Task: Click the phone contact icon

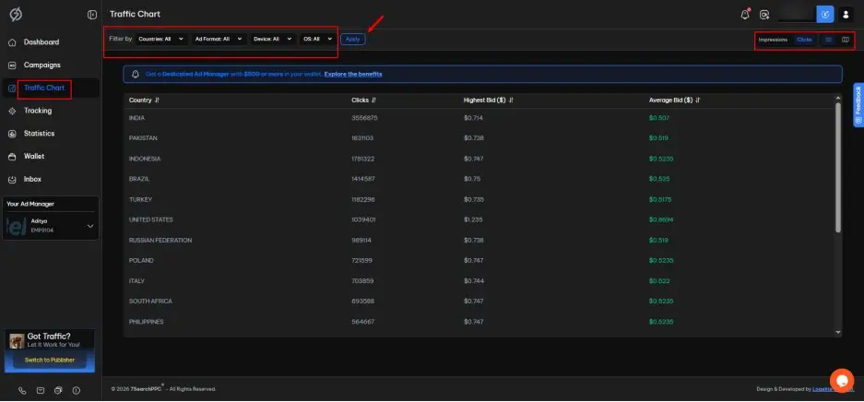Action: click(x=22, y=390)
